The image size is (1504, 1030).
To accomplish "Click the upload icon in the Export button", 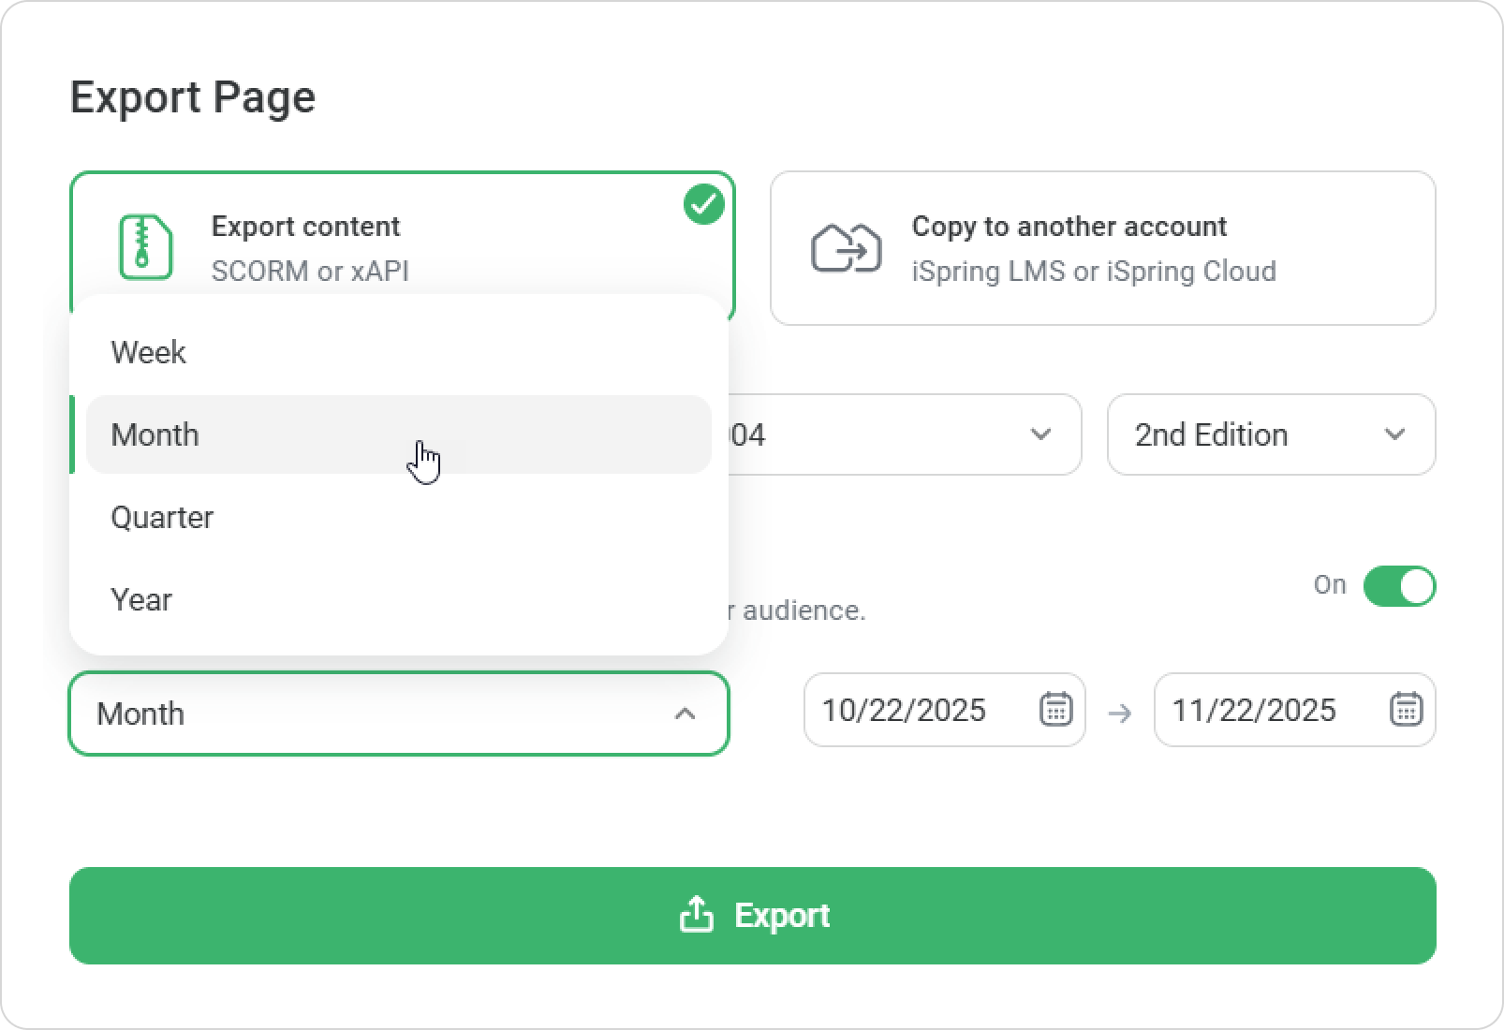I will point(696,915).
